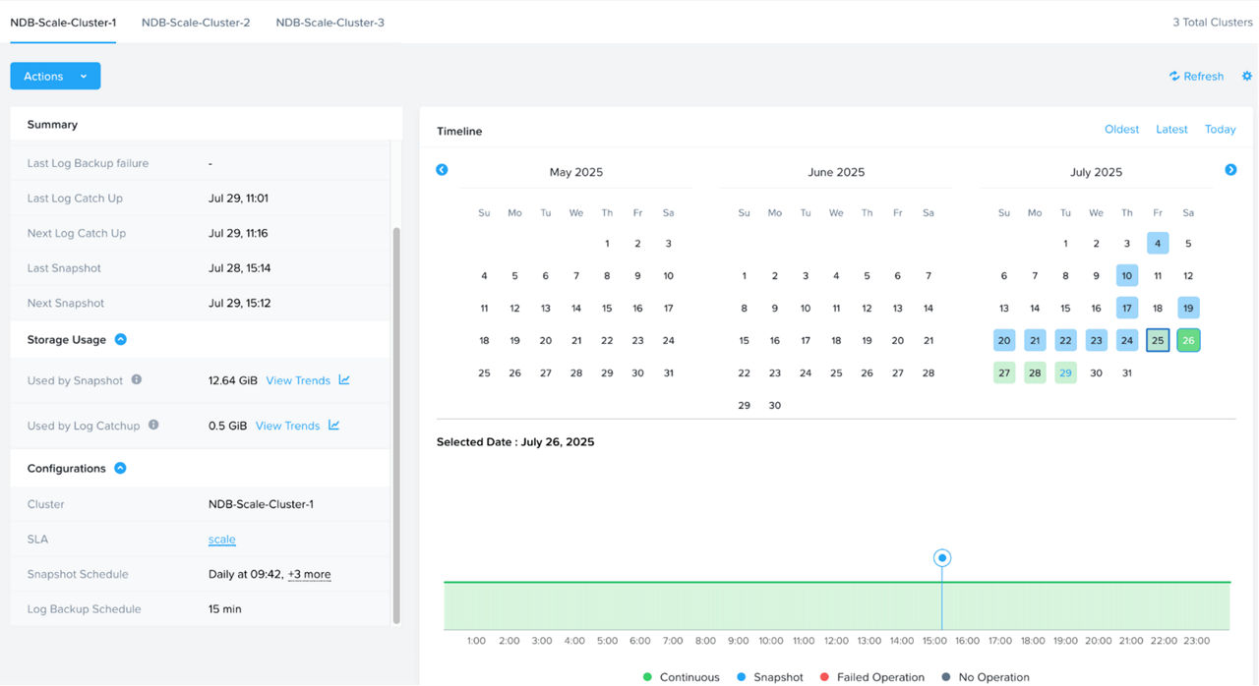The height and width of the screenshot is (686, 1259).
Task: Open the settings gear icon
Action: click(x=1246, y=76)
